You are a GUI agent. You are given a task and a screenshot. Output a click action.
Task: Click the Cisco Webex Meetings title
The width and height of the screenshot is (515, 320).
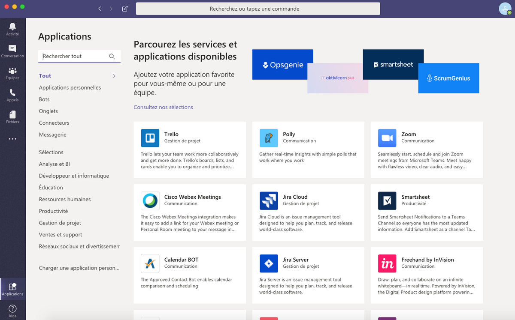(193, 197)
